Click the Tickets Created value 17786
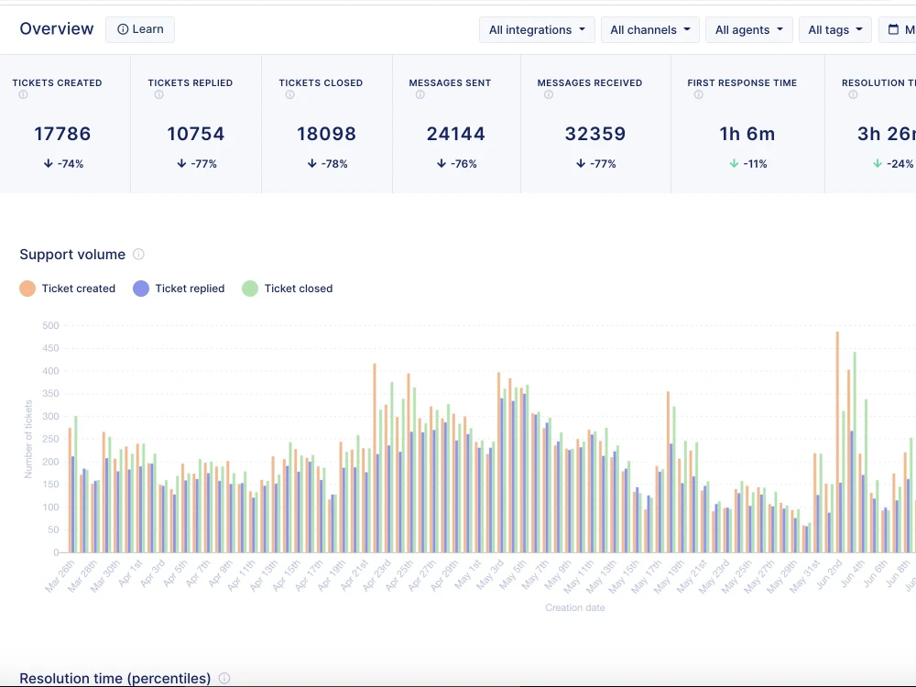 click(x=62, y=134)
